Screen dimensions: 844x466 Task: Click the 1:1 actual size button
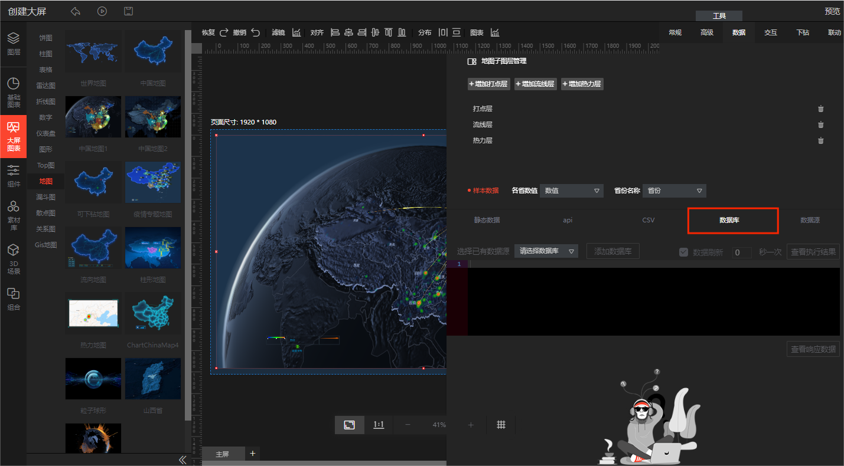(379, 425)
